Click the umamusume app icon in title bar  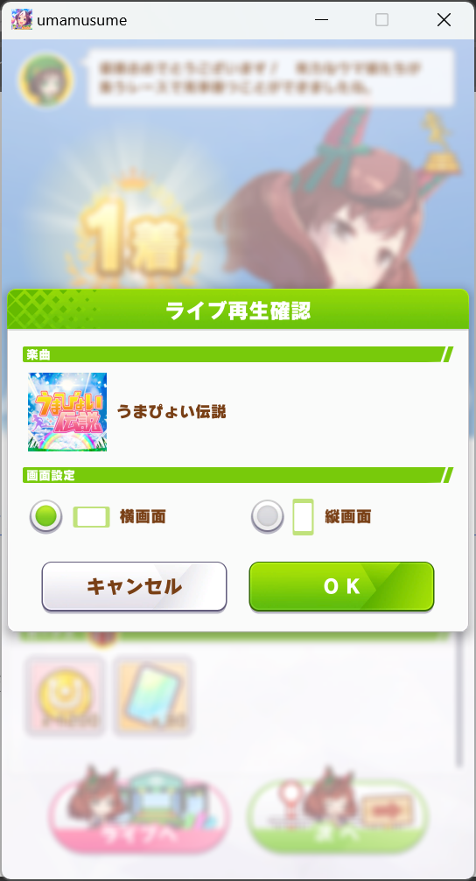click(x=22, y=19)
